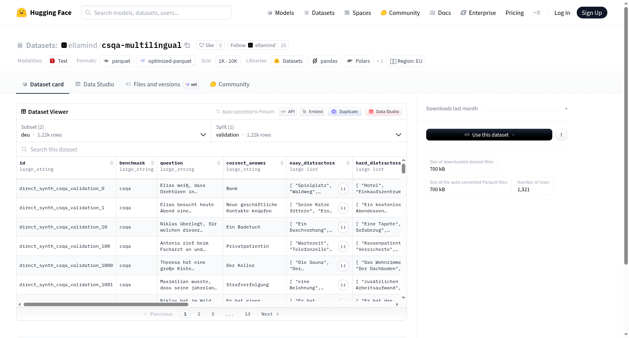This screenshot has width=629, height=338.
Task: Click the Hugging Face logo icon
Action: pos(22,13)
